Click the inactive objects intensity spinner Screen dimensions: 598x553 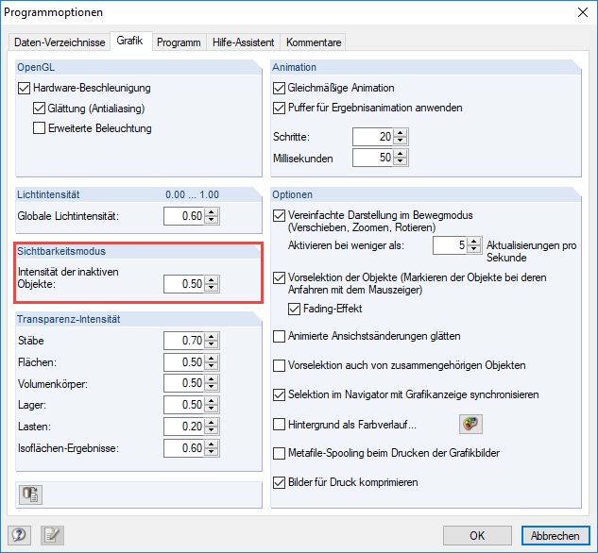coord(212,284)
